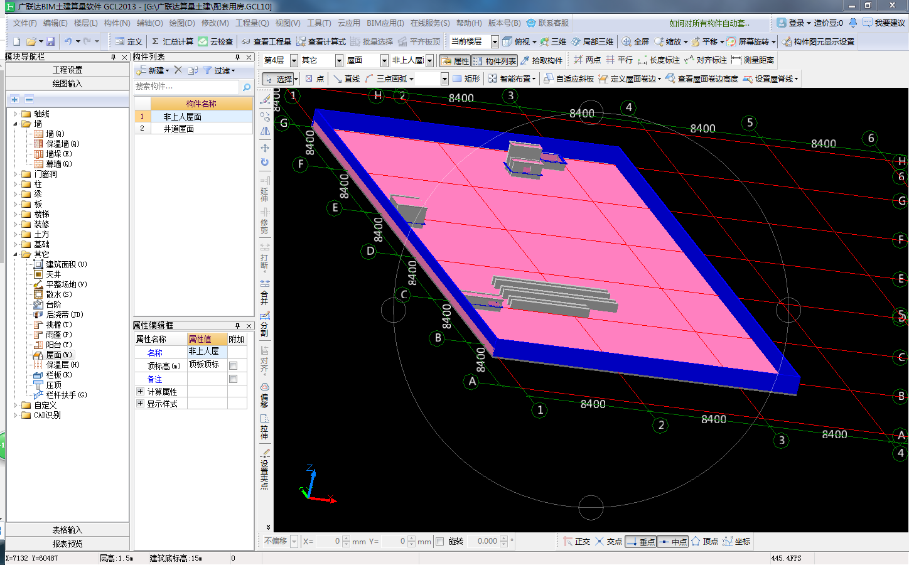Expand the 计算属性 property group

[x=141, y=391]
